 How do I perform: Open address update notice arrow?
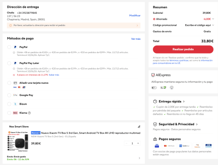137,26
